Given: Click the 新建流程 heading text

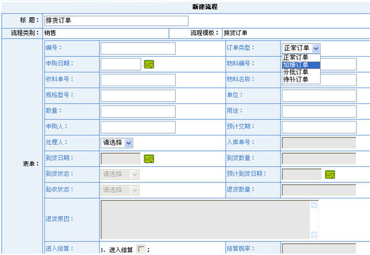Looking at the screenshot, I should click(x=205, y=7).
